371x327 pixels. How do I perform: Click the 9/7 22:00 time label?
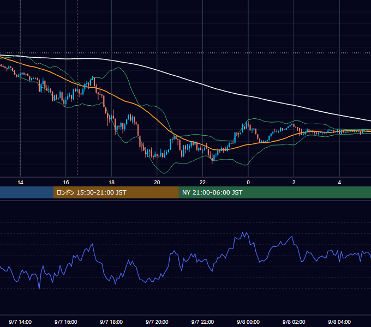click(x=202, y=322)
